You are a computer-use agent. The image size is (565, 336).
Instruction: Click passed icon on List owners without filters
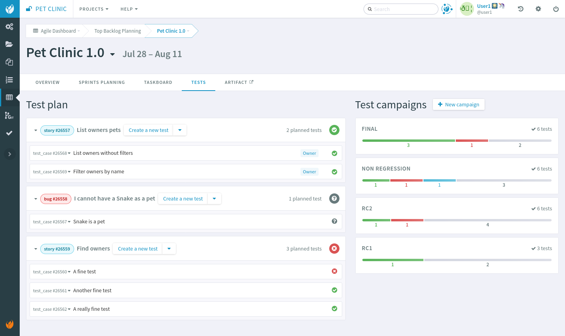334,153
